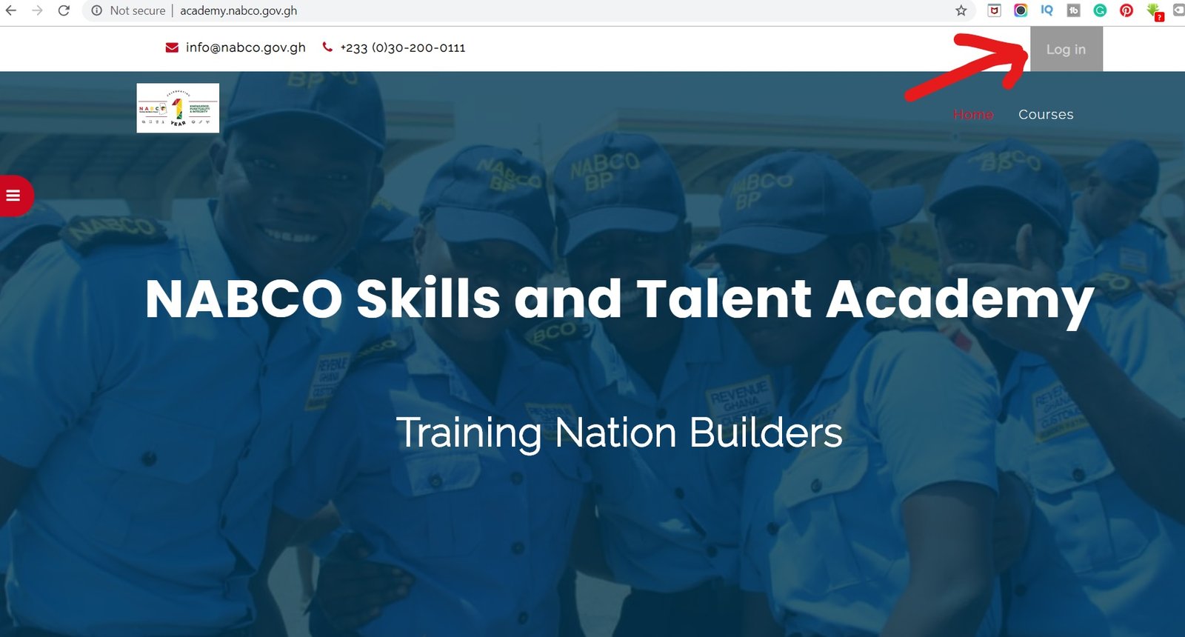Open the IQ extension icon

point(1047,10)
